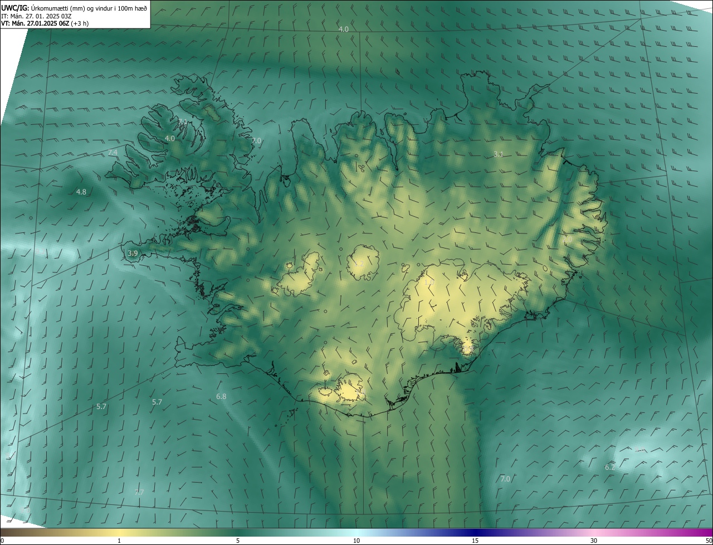713x545 pixels.
Task: Click the 'VT: Mán. 27.01.2025 06Z (+3 h)' line
Action: pos(45,23)
